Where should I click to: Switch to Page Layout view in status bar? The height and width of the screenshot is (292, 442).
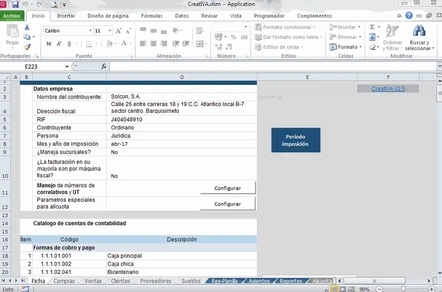(342, 289)
